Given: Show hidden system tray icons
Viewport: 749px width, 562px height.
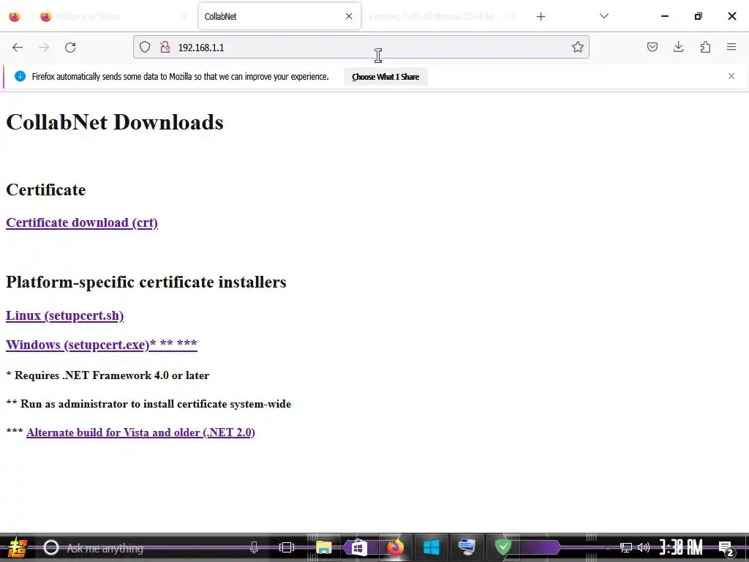Looking at the screenshot, I should pos(608,547).
